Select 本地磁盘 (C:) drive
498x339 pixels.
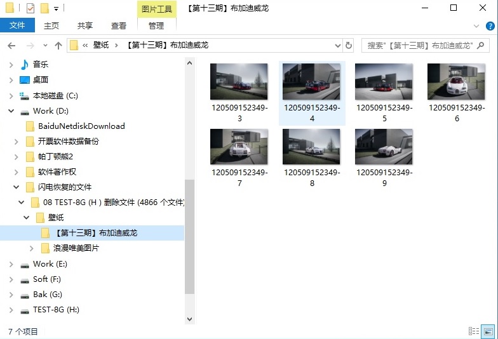pyautogui.click(x=55, y=95)
